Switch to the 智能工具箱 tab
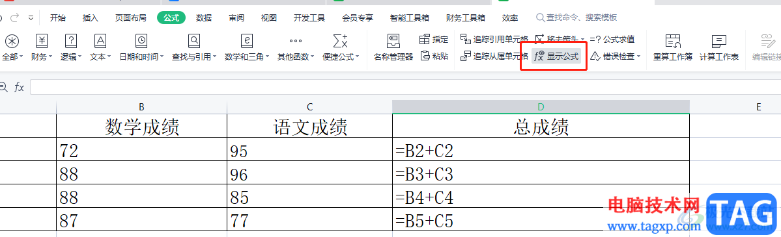Screen dimensions: 781x237 click(410, 18)
